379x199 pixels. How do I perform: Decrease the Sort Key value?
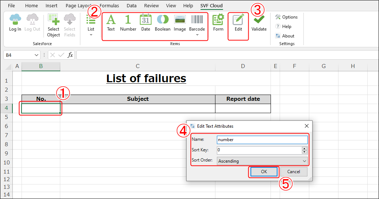click(304, 152)
